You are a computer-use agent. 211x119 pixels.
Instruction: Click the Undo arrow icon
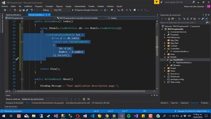pyautogui.click(x=32, y=10)
